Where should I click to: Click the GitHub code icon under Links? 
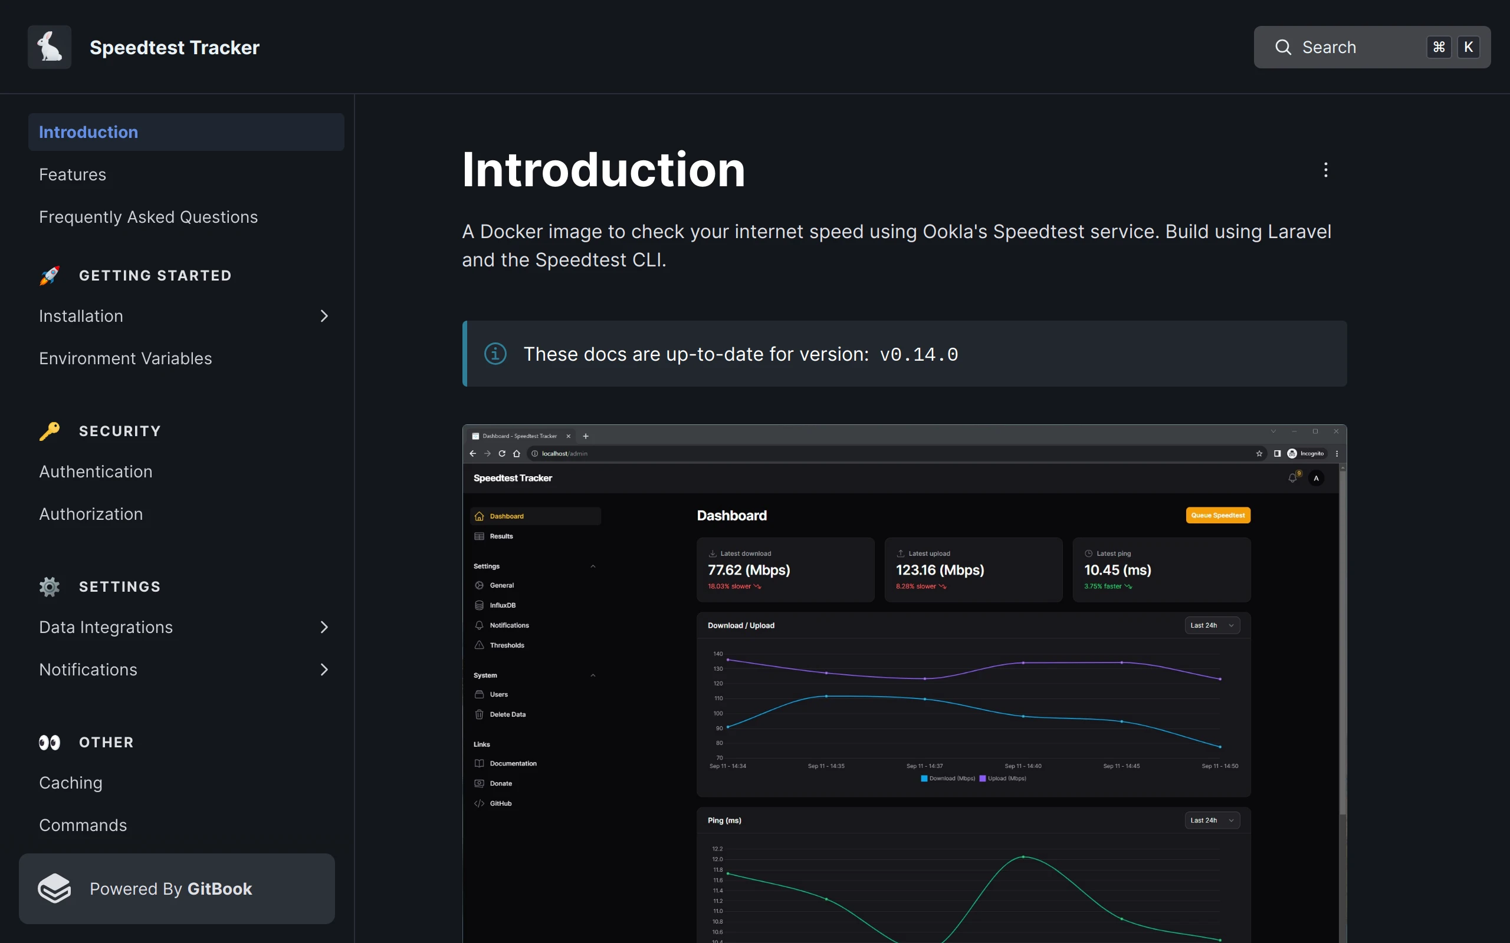(x=478, y=803)
